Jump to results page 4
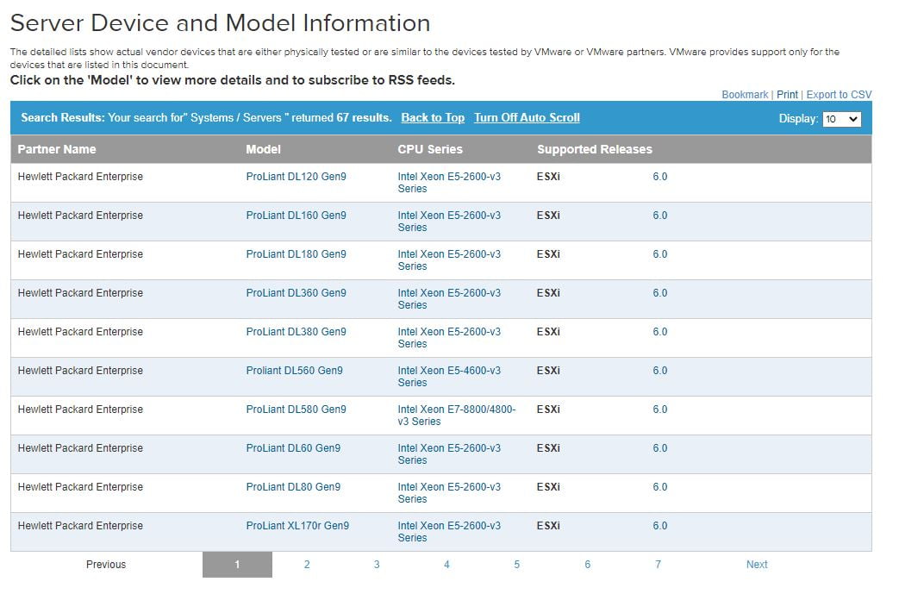The image size is (899, 594). tap(446, 565)
